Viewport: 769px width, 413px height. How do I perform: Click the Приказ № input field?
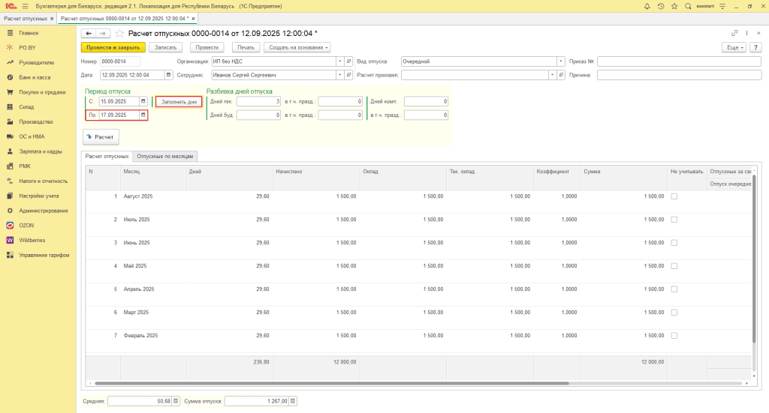679,61
